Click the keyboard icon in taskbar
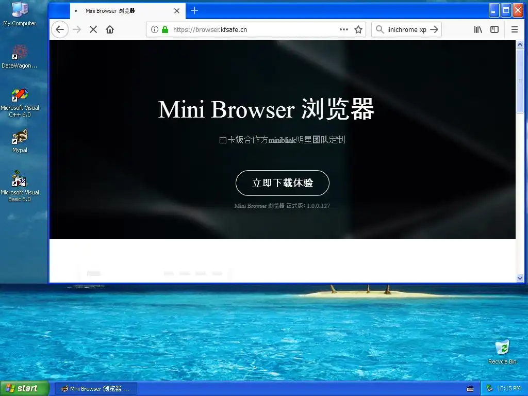Image resolution: width=528 pixels, height=396 pixels. (470, 389)
